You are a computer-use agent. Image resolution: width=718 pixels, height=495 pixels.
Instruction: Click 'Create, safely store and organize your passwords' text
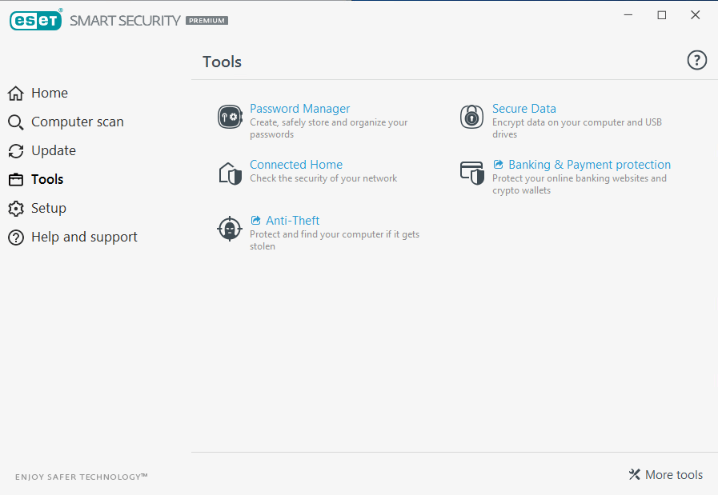click(328, 128)
